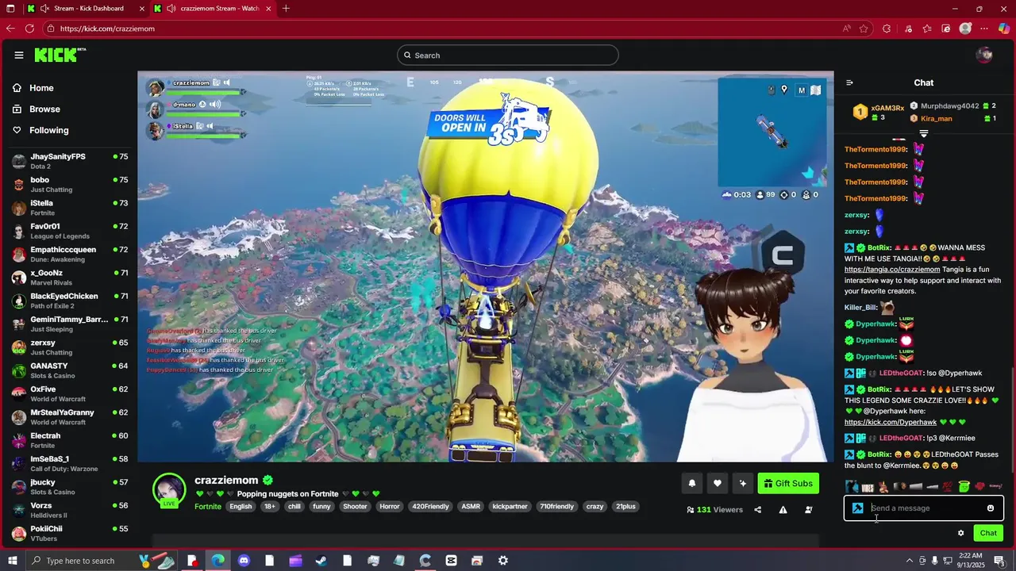
Task: Open Fav0r01's League of Legends channel
Action: pos(69,231)
